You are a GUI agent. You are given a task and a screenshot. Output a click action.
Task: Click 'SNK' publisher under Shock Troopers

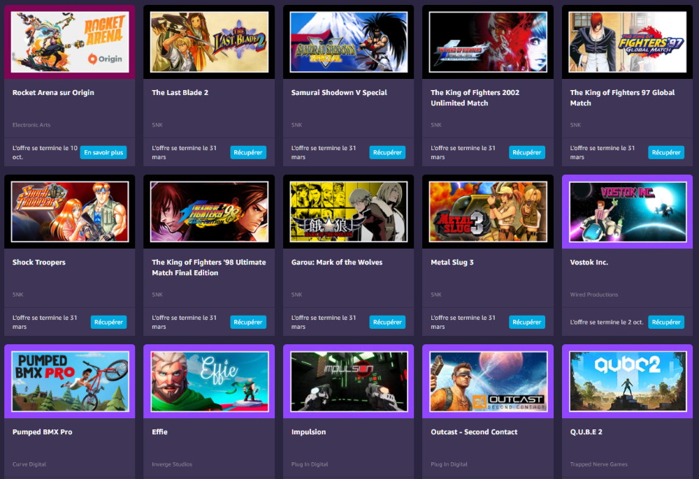18,295
